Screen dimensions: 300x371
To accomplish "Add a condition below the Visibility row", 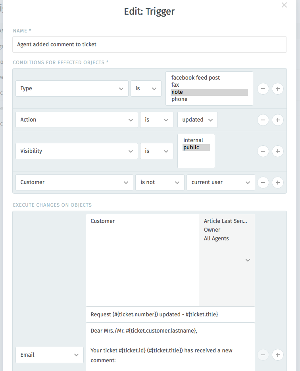I will click(x=277, y=151).
